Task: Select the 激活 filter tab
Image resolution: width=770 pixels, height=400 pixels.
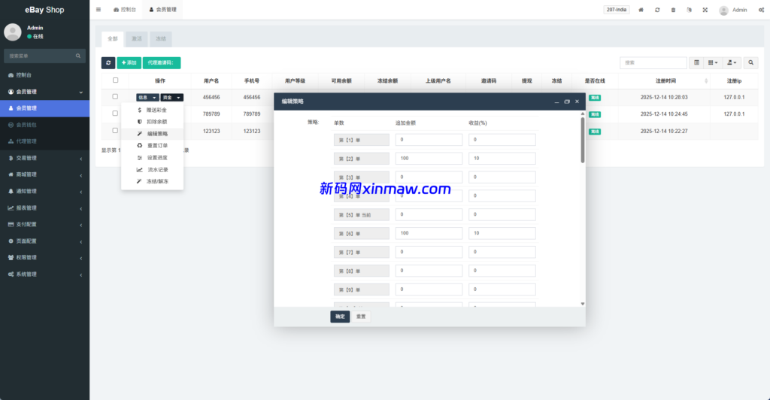Action: click(x=137, y=39)
